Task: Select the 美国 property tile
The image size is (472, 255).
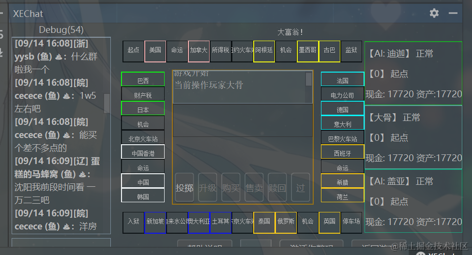Action: (155, 51)
